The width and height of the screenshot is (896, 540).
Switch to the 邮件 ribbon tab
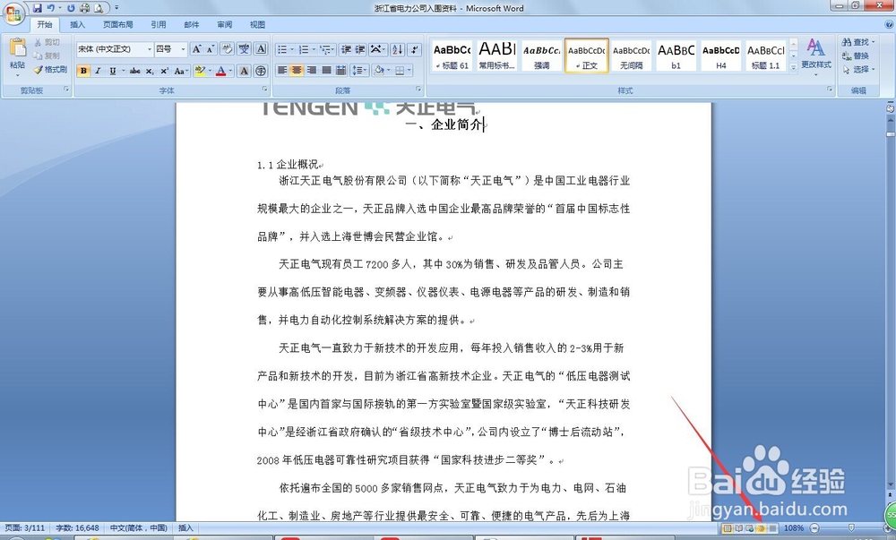[192, 24]
